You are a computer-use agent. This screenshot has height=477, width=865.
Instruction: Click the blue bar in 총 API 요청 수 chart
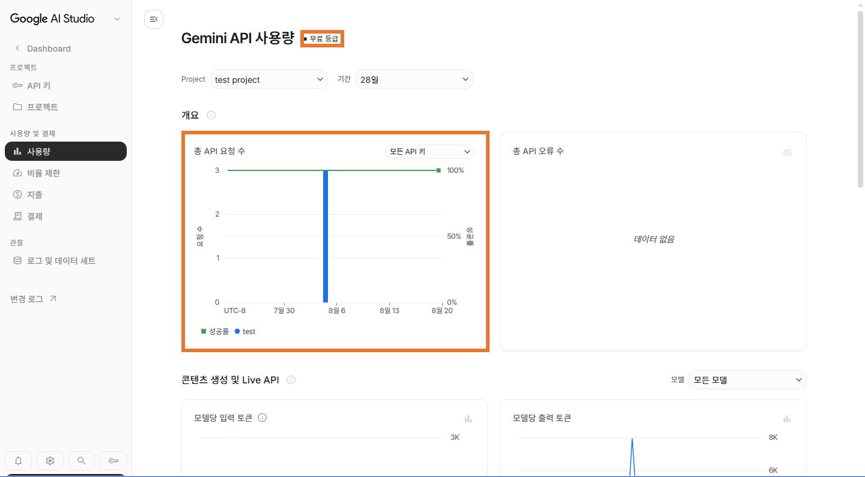click(x=326, y=236)
